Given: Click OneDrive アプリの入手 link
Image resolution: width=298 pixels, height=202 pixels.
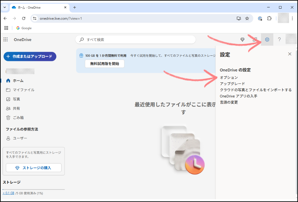Looking at the screenshot, I should point(238,96).
